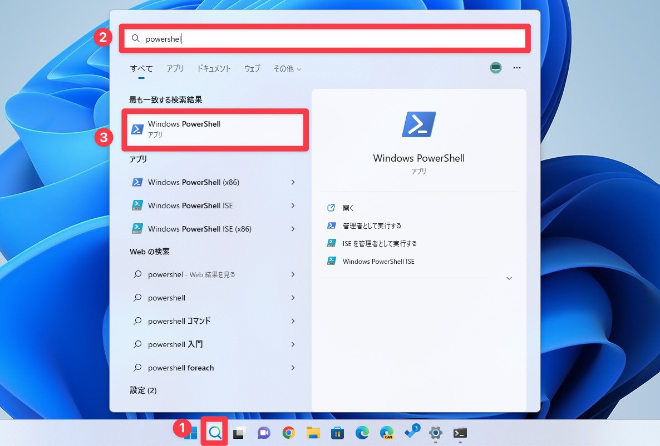This screenshot has height=446, width=660.
Task: Switch to アプリ filter tab
Action: click(175, 68)
